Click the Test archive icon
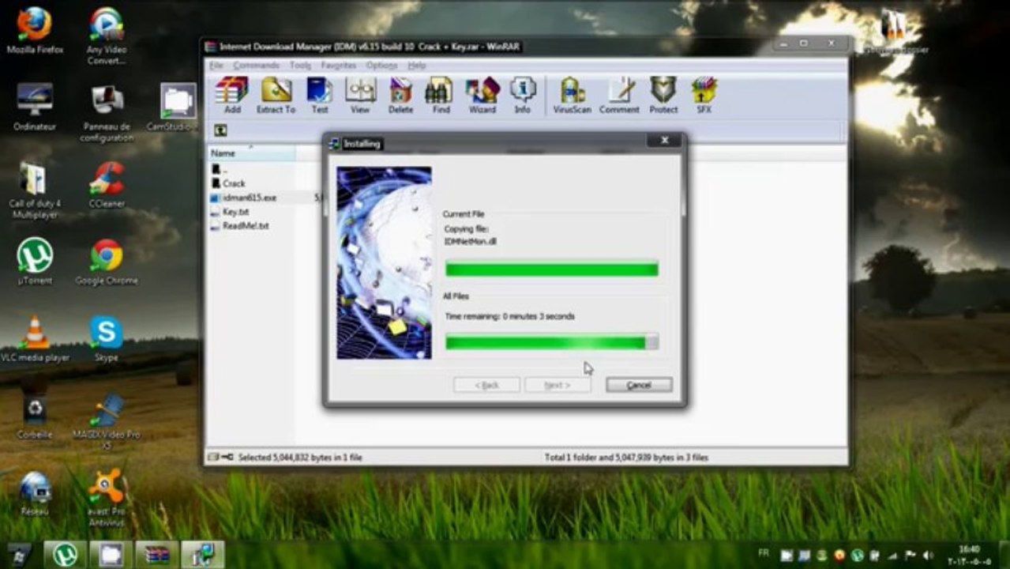The image size is (1010, 569). pos(320,96)
